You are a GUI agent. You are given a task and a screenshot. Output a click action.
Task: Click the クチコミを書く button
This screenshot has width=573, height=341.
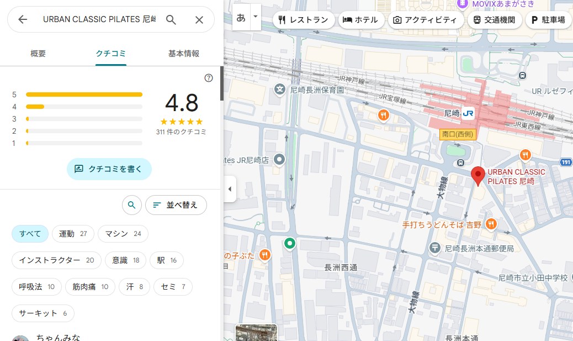(109, 169)
